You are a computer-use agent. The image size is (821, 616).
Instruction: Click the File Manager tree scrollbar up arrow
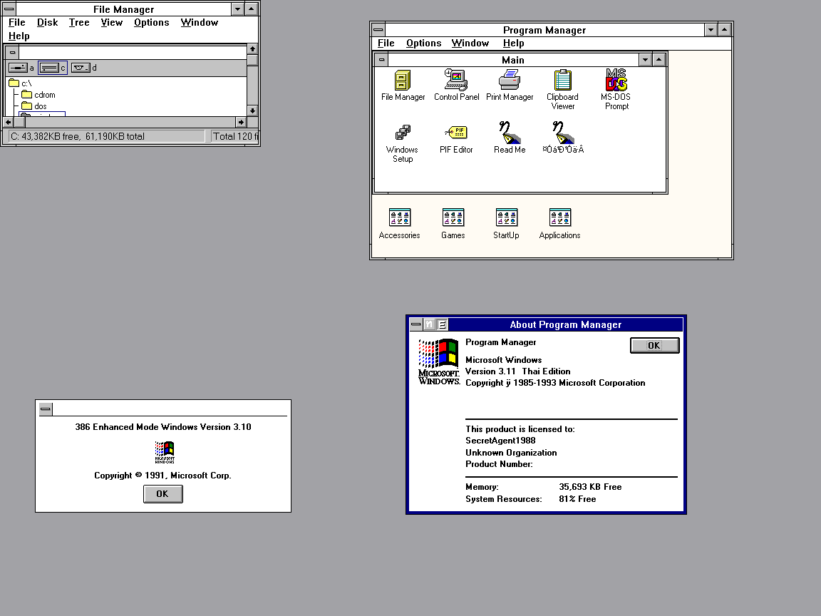click(x=252, y=50)
